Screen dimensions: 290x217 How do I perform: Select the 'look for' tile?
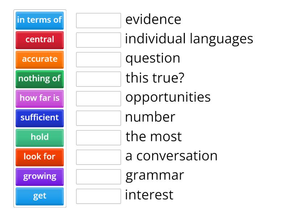[40, 157]
